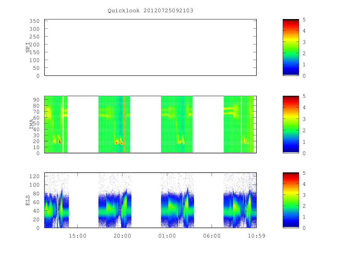Click the 1 label on the ELS color bar
This screenshot has height=256, width=342.
click(304, 217)
